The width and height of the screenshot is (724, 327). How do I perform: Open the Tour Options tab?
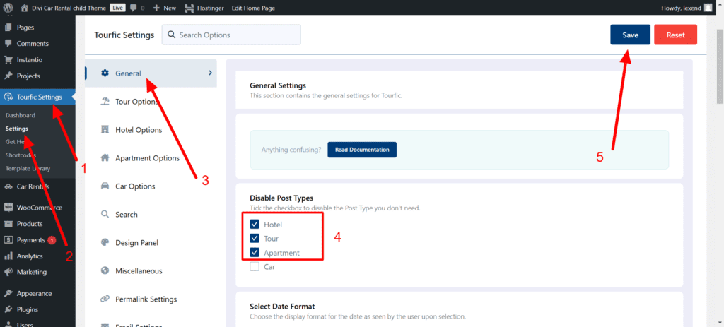(151, 102)
